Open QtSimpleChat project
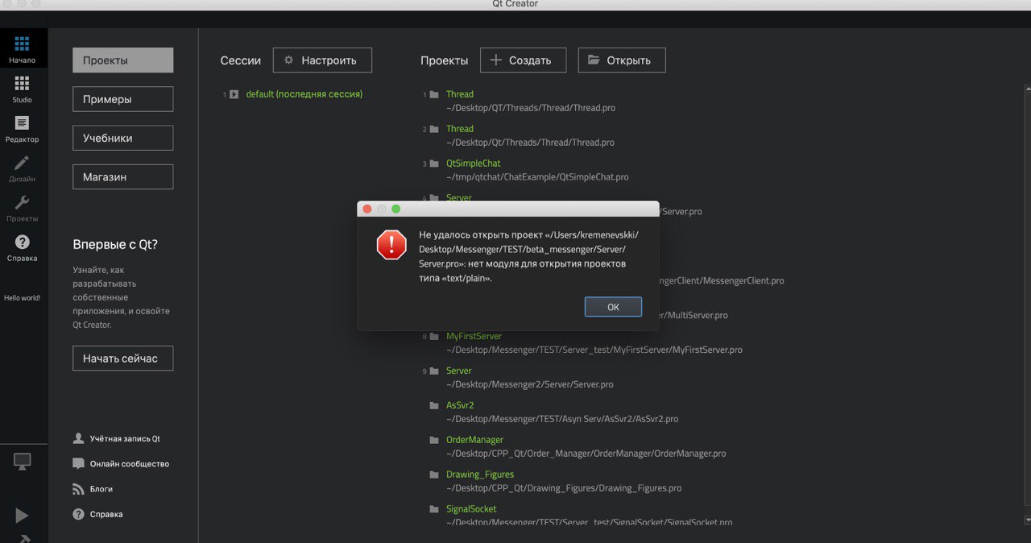Screen dimensions: 1031x543 coord(474,164)
